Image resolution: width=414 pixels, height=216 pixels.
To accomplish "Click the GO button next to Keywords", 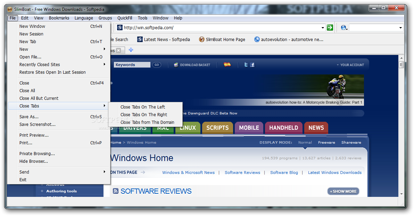I will click(x=157, y=65).
